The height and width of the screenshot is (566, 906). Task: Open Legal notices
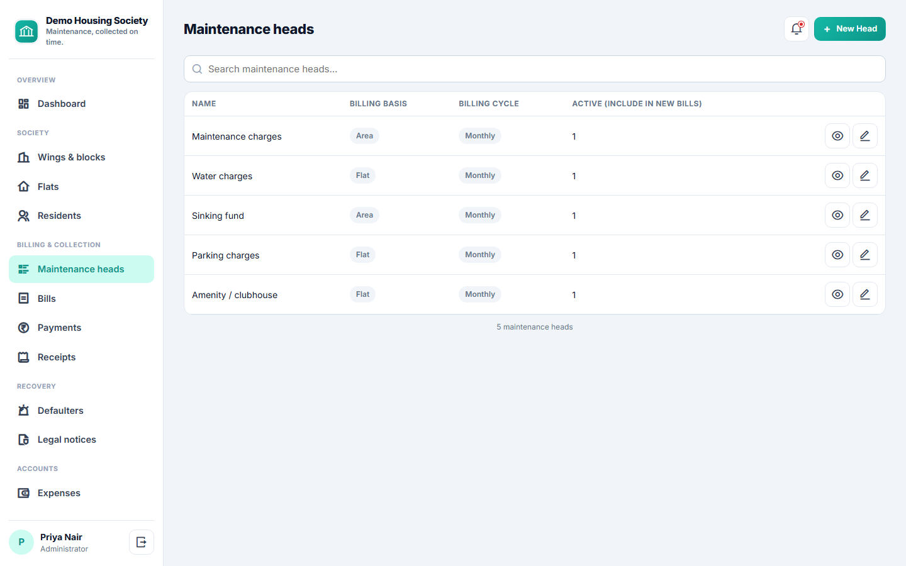pyautogui.click(x=81, y=440)
